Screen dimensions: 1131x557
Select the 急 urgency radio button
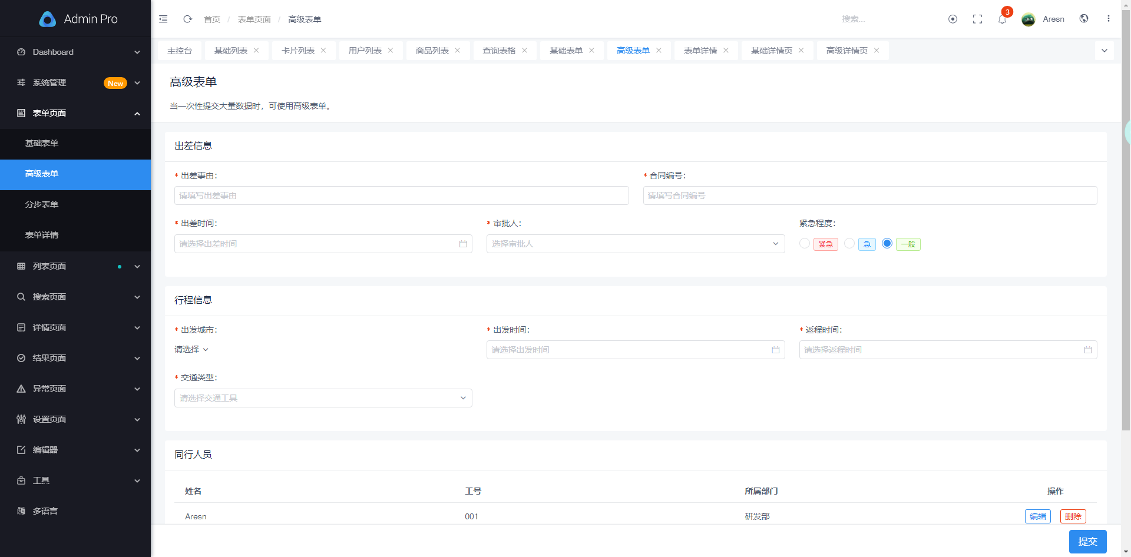pos(849,243)
